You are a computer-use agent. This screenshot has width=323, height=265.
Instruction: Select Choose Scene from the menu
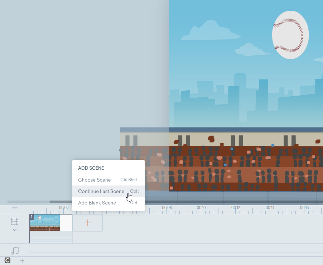[95, 180]
